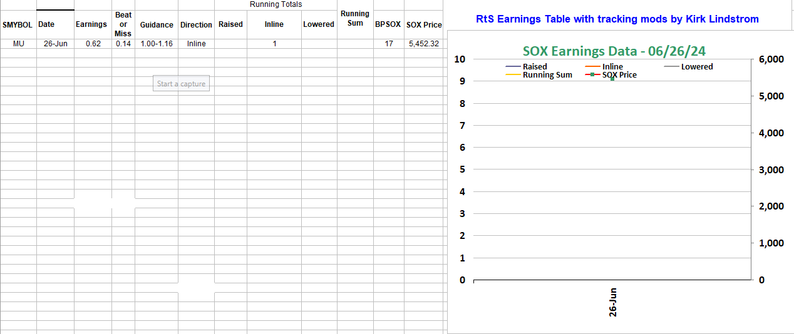
Task: Click the chart title SOX Earnings Data
Action: click(x=608, y=51)
